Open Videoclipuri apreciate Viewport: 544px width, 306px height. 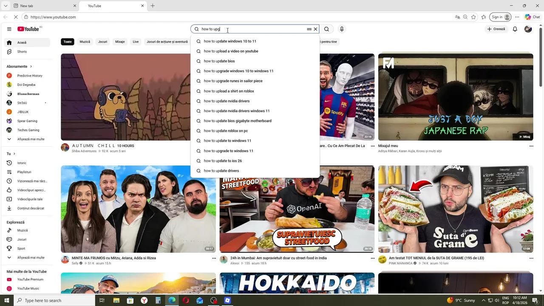pyautogui.click(x=27, y=190)
